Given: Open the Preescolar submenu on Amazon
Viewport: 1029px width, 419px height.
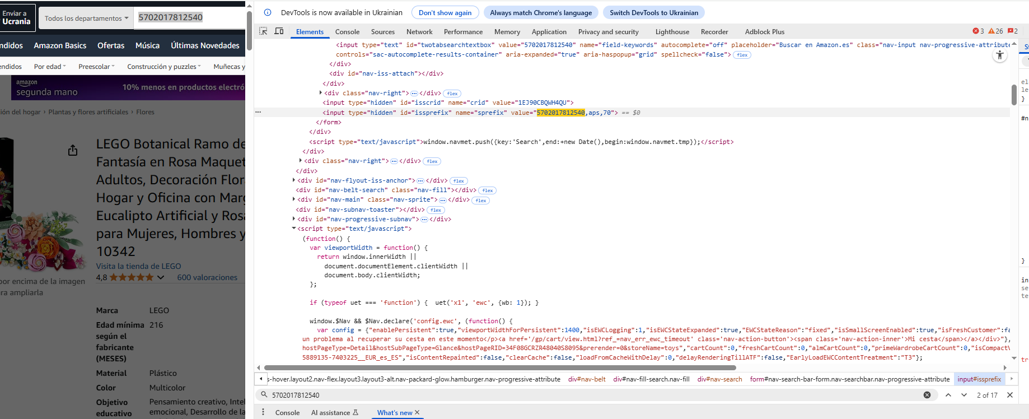Looking at the screenshot, I should [x=96, y=67].
